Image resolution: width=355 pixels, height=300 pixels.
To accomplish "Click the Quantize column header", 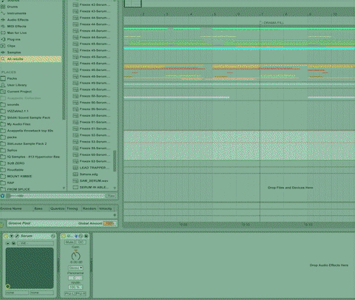I will [57, 208].
